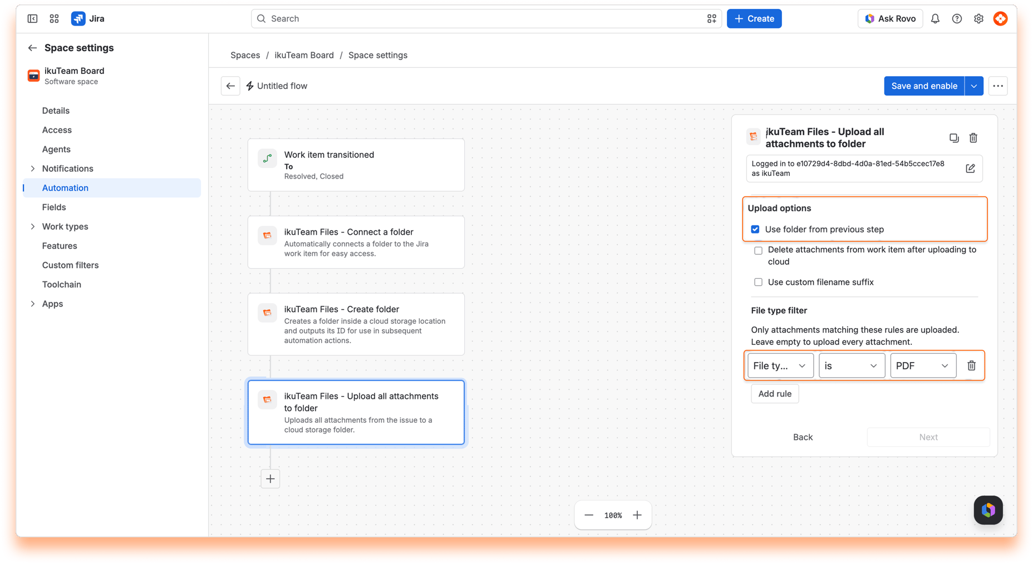Open the floating Rovo chat button
The width and height of the screenshot is (1033, 564).
click(x=988, y=509)
